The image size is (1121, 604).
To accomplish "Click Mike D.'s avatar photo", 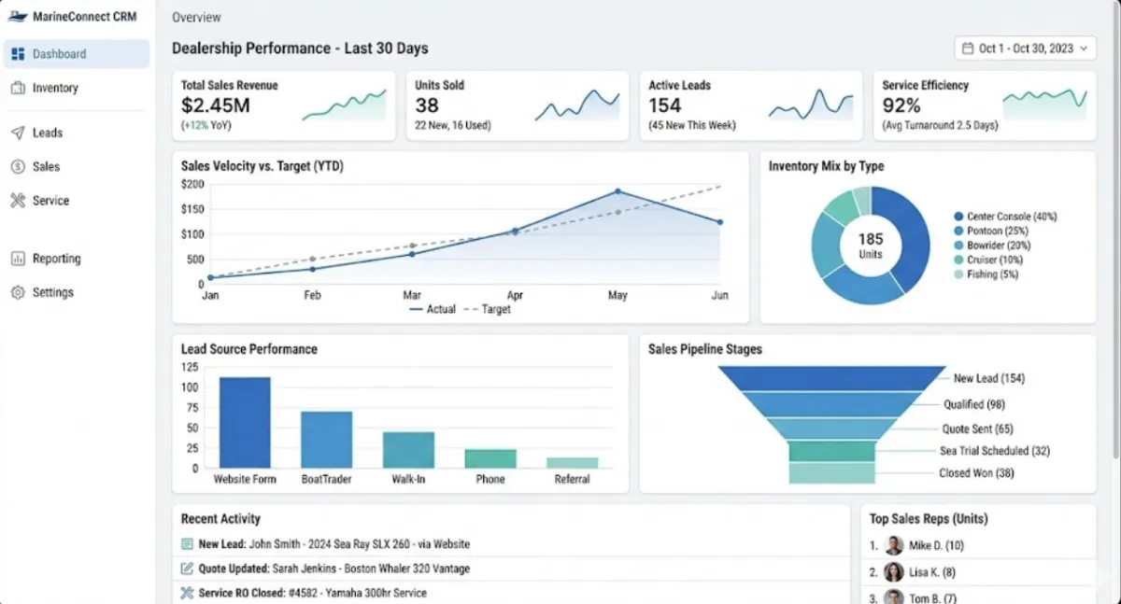I will (894, 545).
